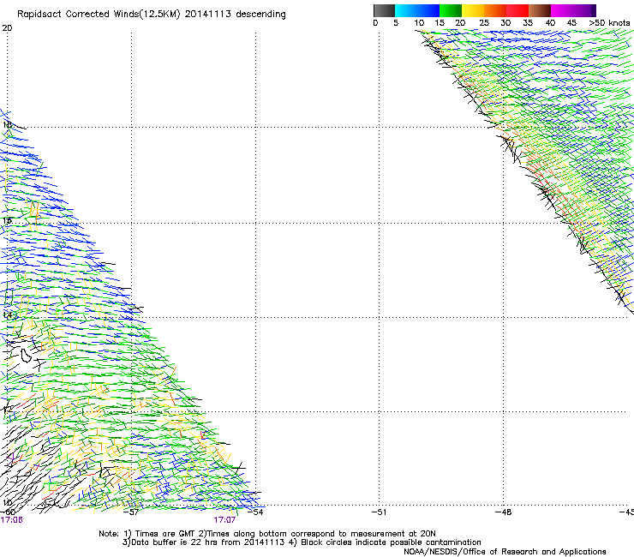Click the green 15-20 knots legend swatch

(x=451, y=10)
